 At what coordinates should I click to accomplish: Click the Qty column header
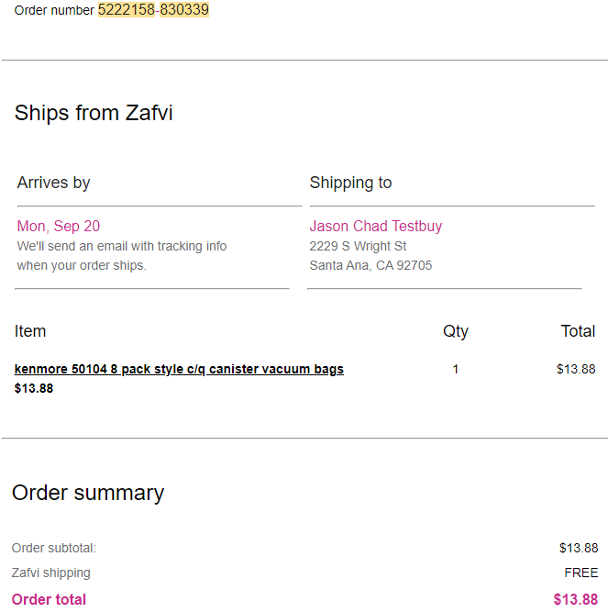pos(456,331)
